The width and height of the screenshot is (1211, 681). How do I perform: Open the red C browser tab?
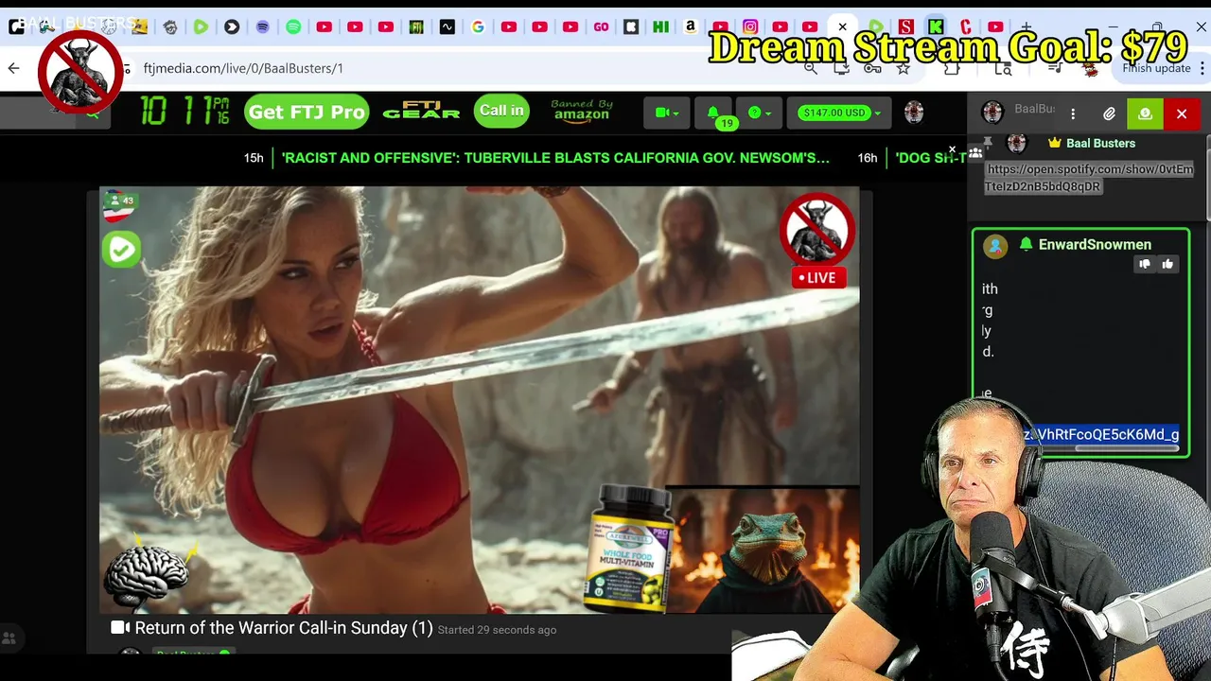966,27
